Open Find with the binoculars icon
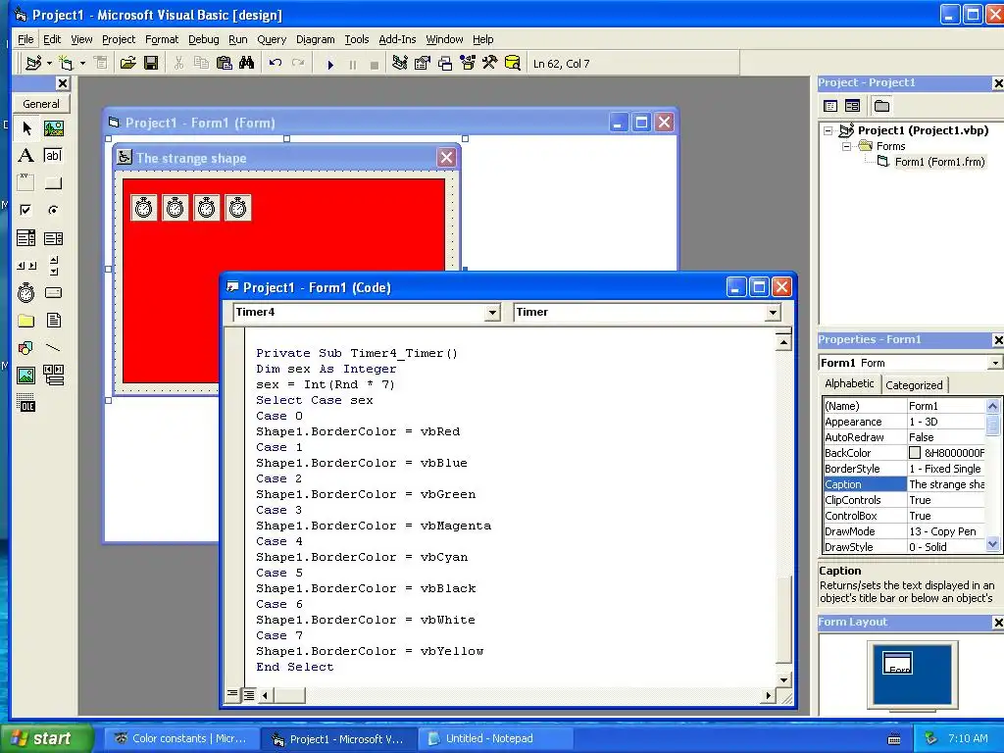The width and height of the screenshot is (1004, 753). [246, 64]
